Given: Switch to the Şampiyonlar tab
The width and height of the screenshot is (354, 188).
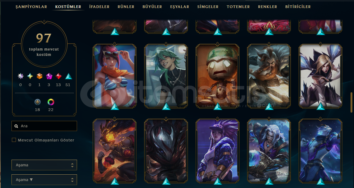Looking at the screenshot, I should click(31, 7).
